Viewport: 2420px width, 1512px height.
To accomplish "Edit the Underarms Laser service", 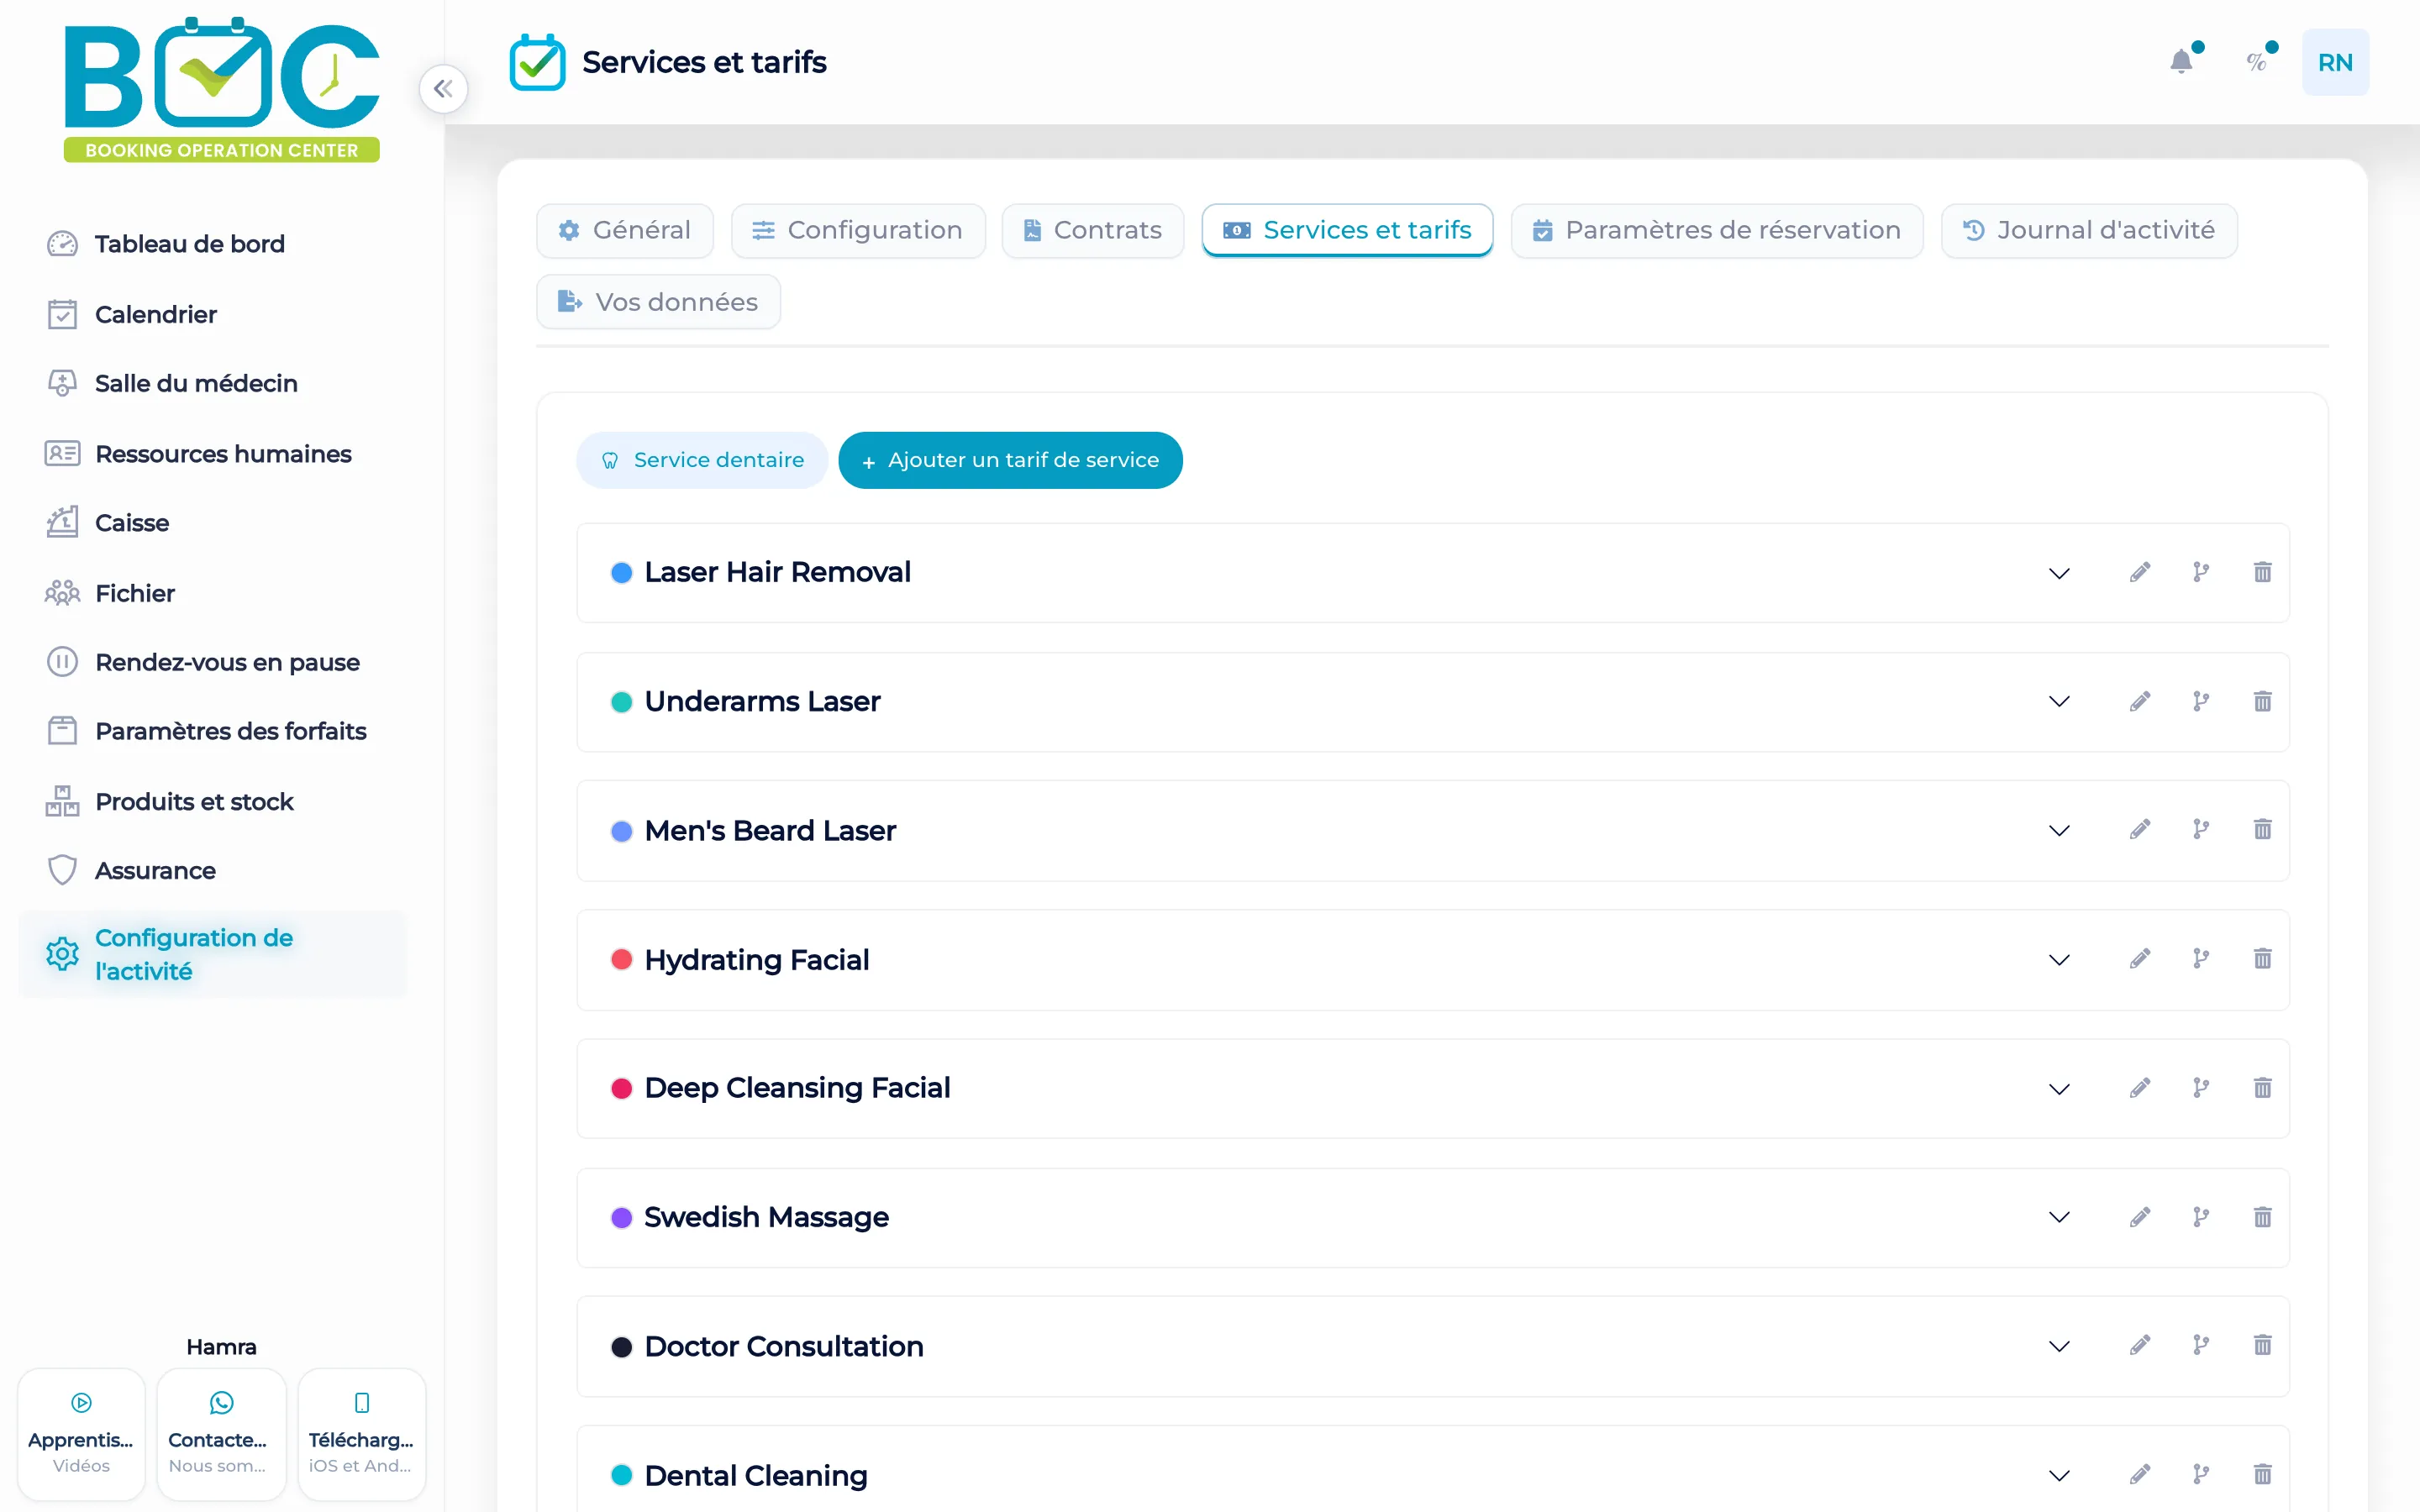I will pyautogui.click(x=2140, y=701).
